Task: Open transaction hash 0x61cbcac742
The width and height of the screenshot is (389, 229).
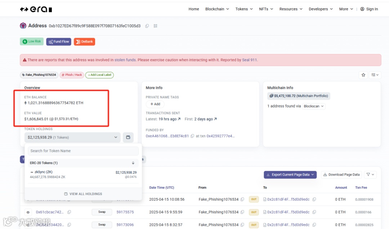Action: click(x=50, y=212)
